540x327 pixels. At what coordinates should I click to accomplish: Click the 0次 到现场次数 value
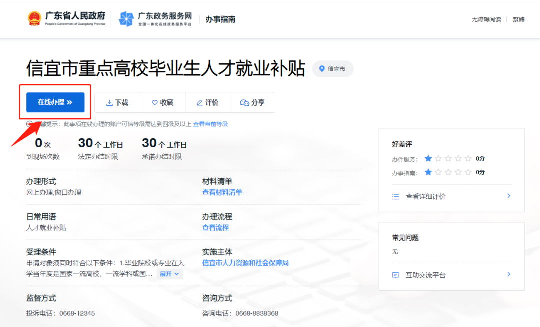[43, 143]
